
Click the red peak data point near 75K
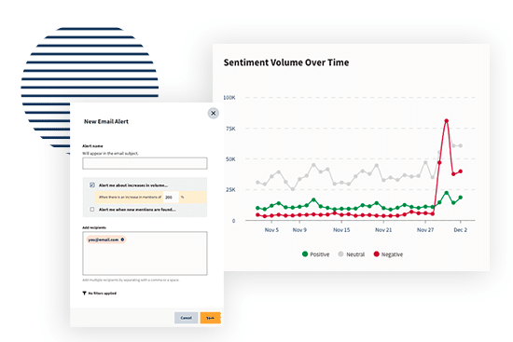(446, 121)
